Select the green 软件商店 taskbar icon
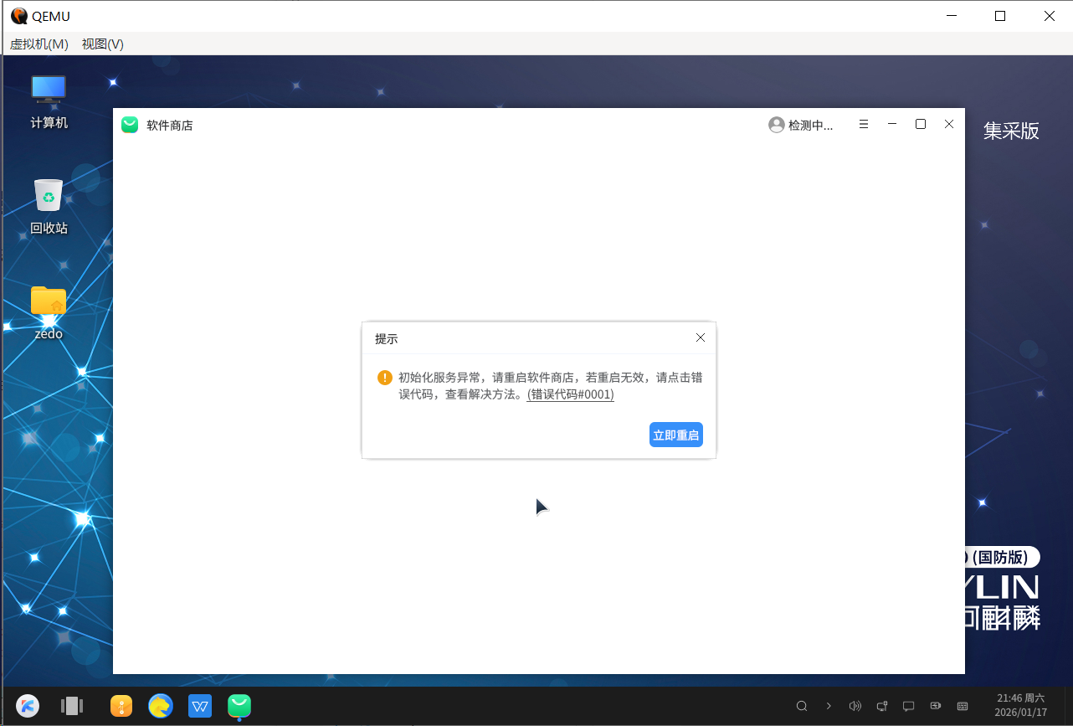This screenshot has width=1073, height=726. pyautogui.click(x=239, y=706)
